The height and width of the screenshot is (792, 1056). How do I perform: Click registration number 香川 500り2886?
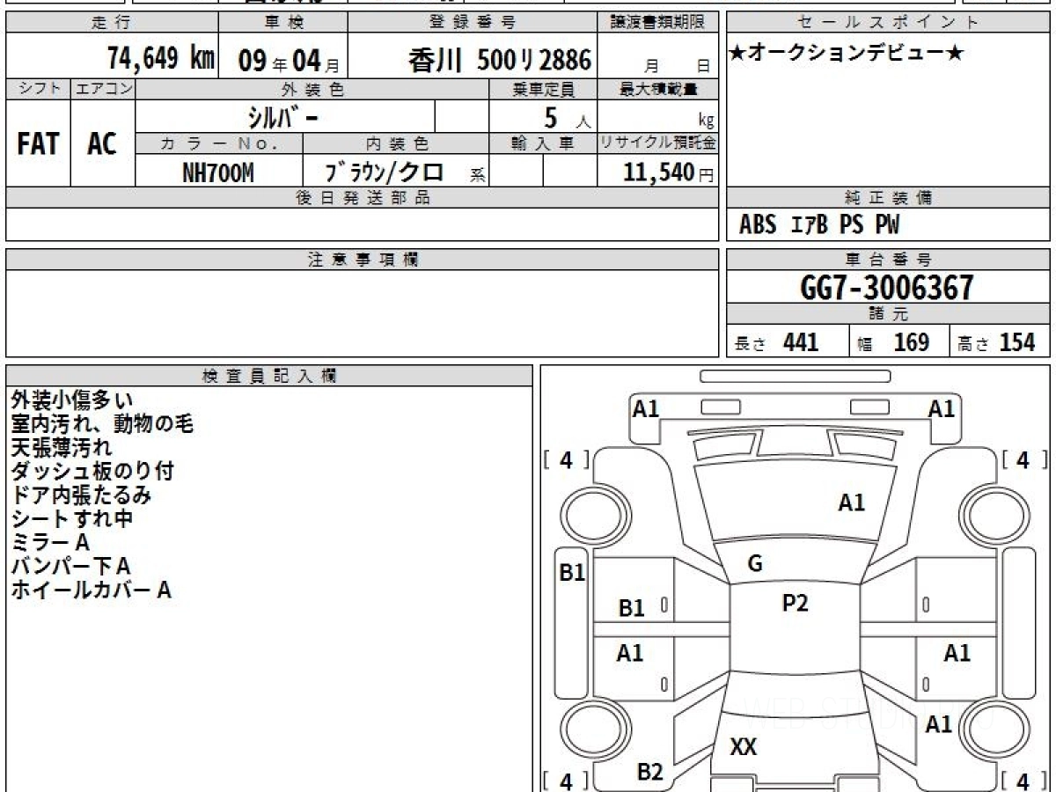501,60
